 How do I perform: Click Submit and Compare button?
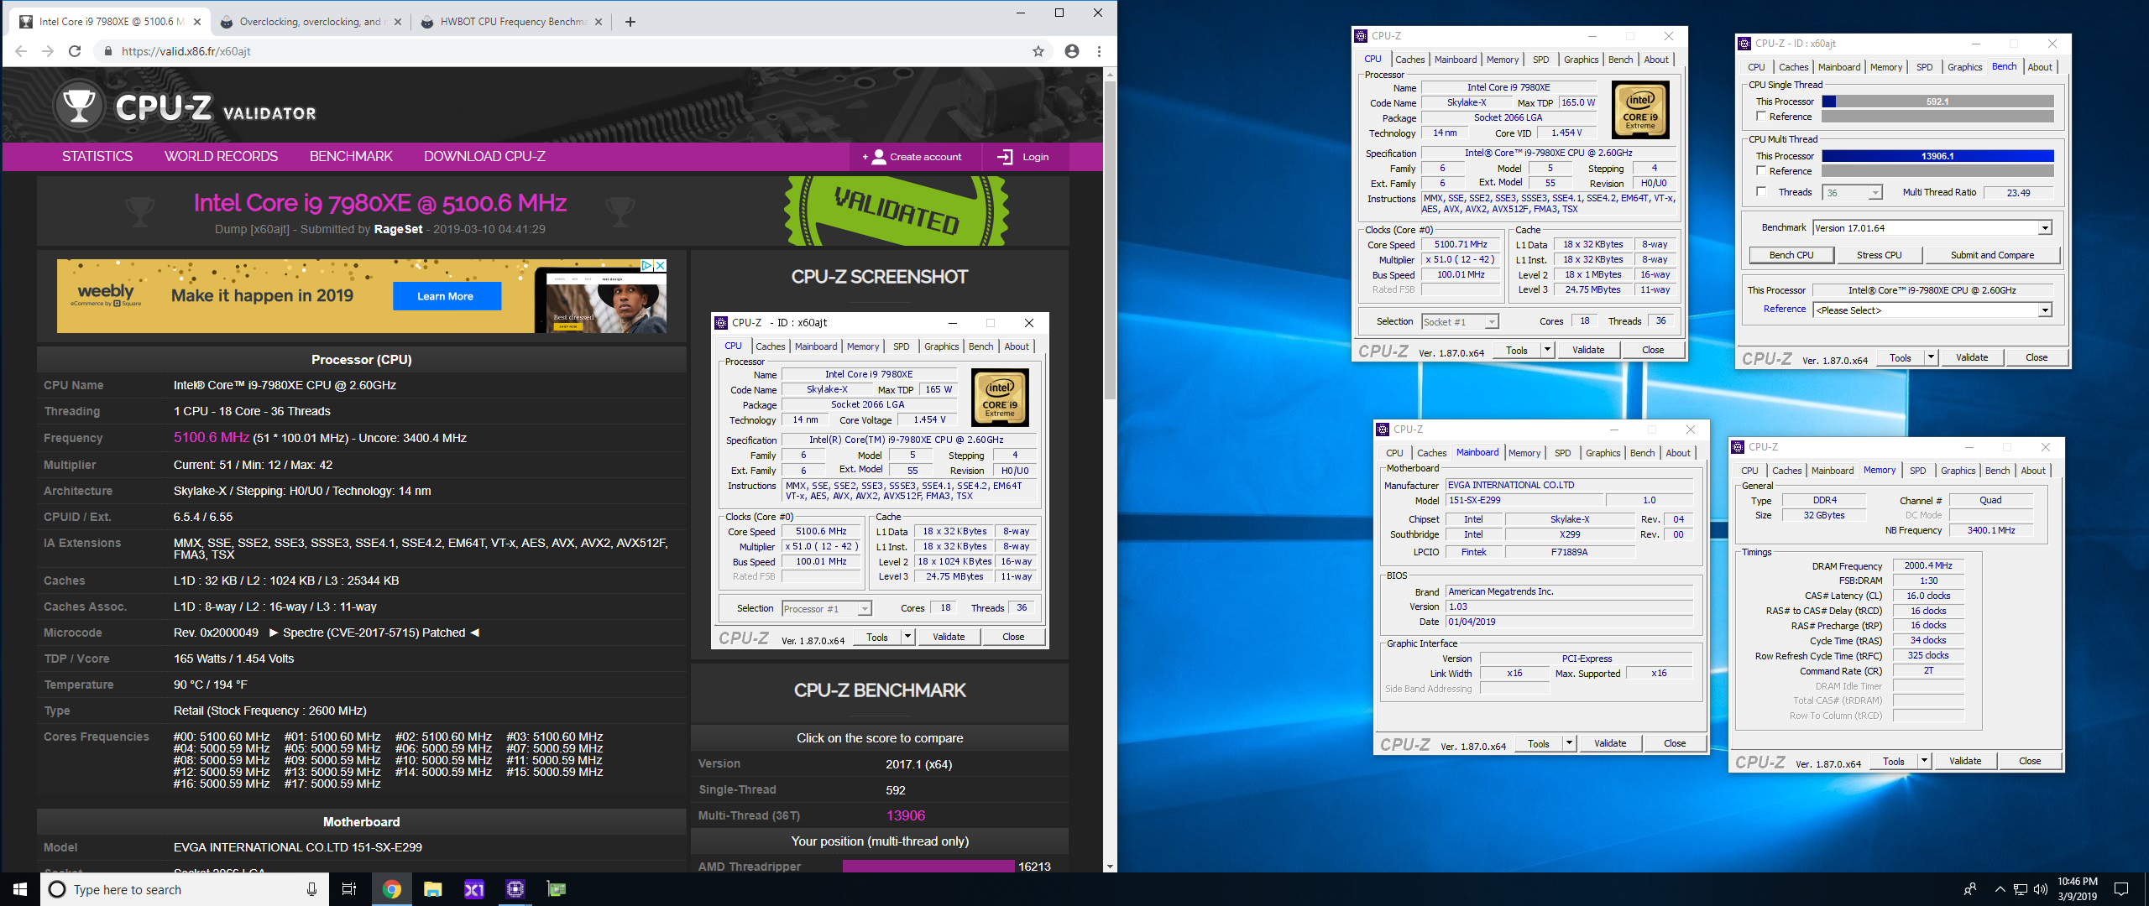(x=1992, y=255)
